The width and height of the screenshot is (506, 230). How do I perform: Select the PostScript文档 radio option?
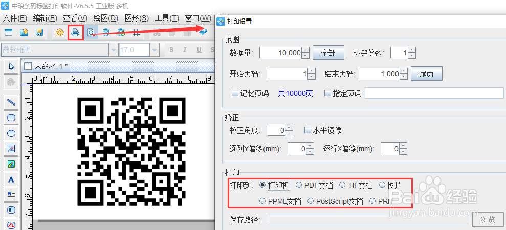[311, 201]
